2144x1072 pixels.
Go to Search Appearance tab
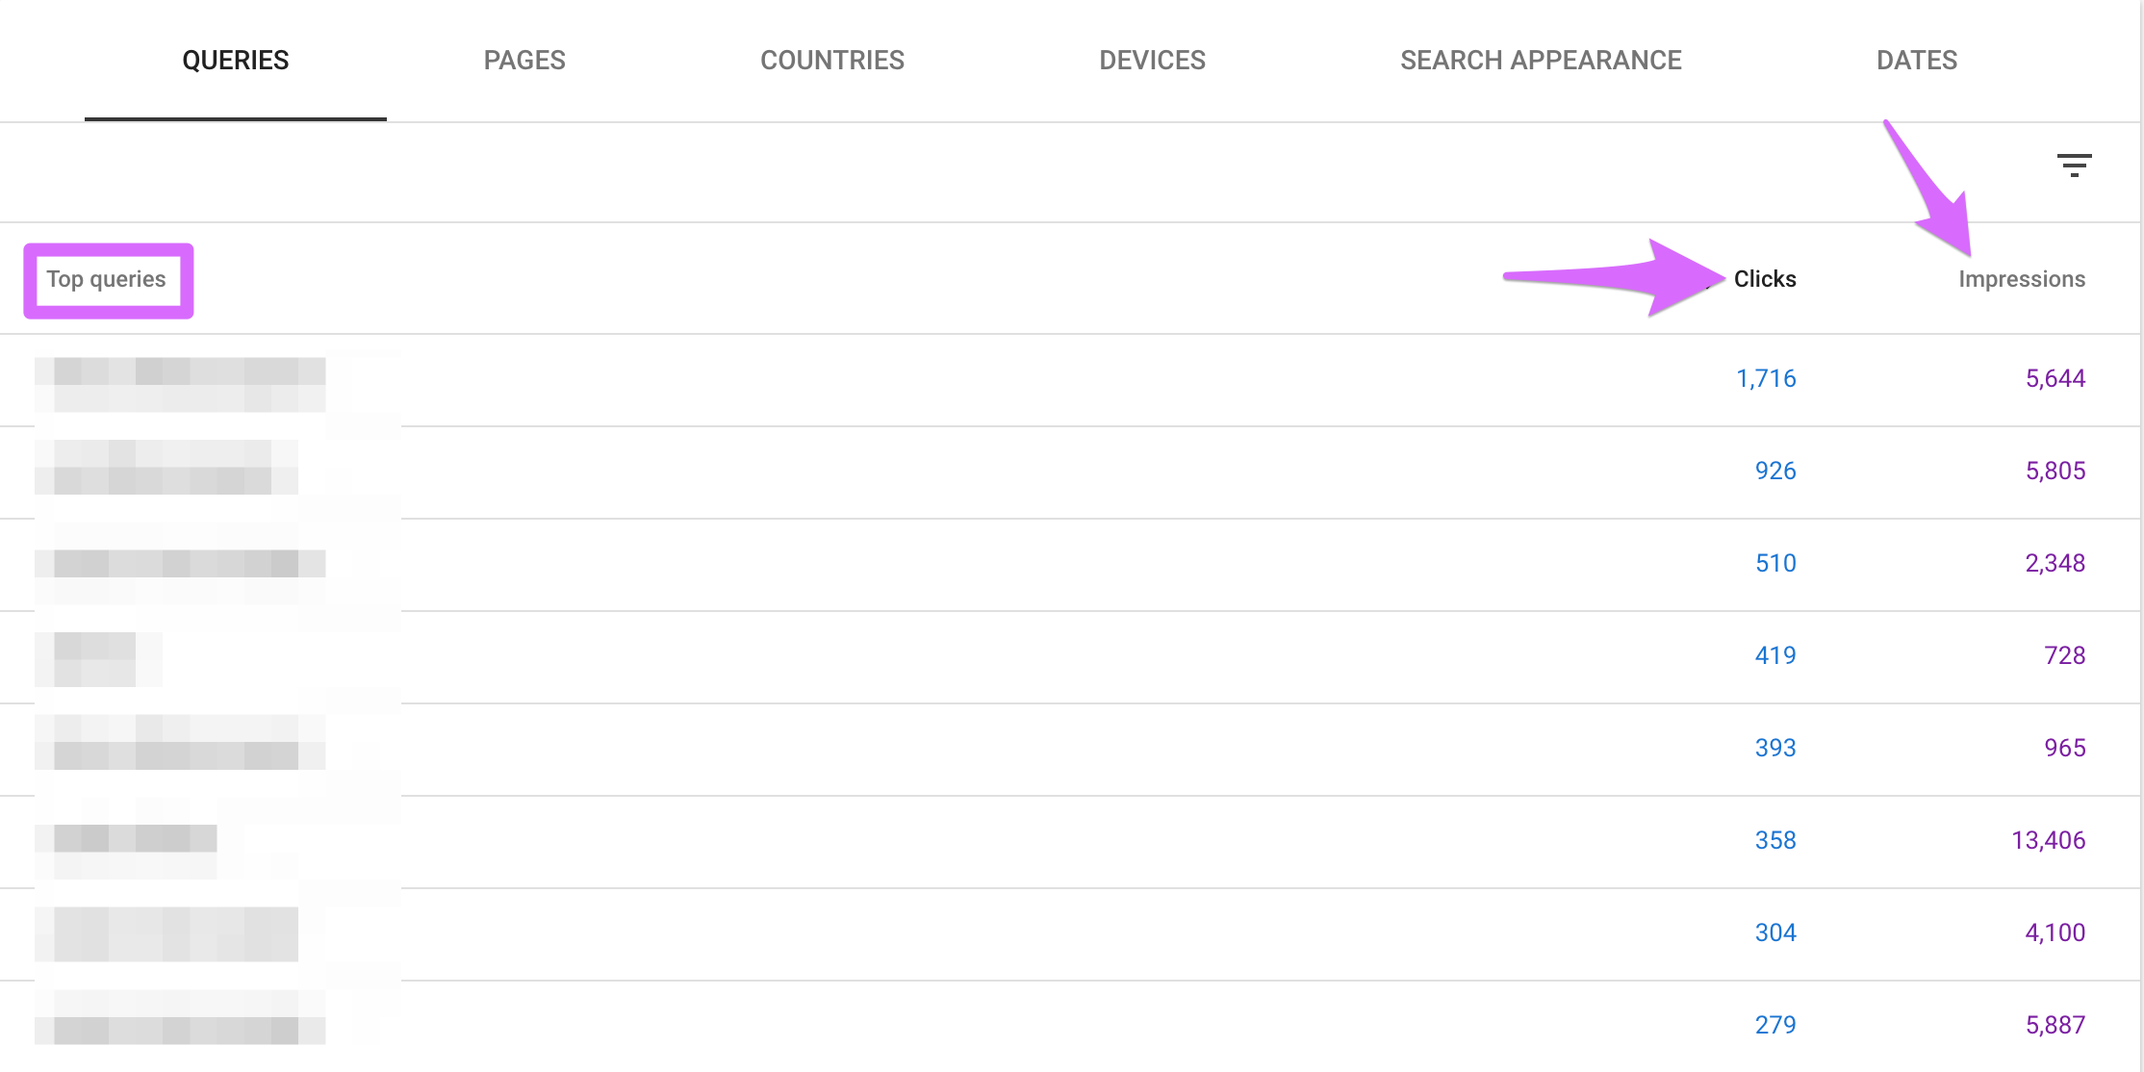(1541, 60)
